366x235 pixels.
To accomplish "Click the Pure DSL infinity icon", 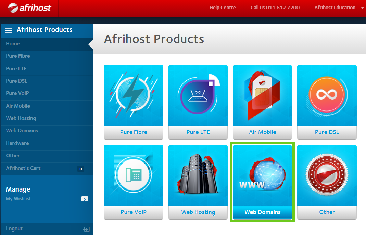I will pos(327,95).
